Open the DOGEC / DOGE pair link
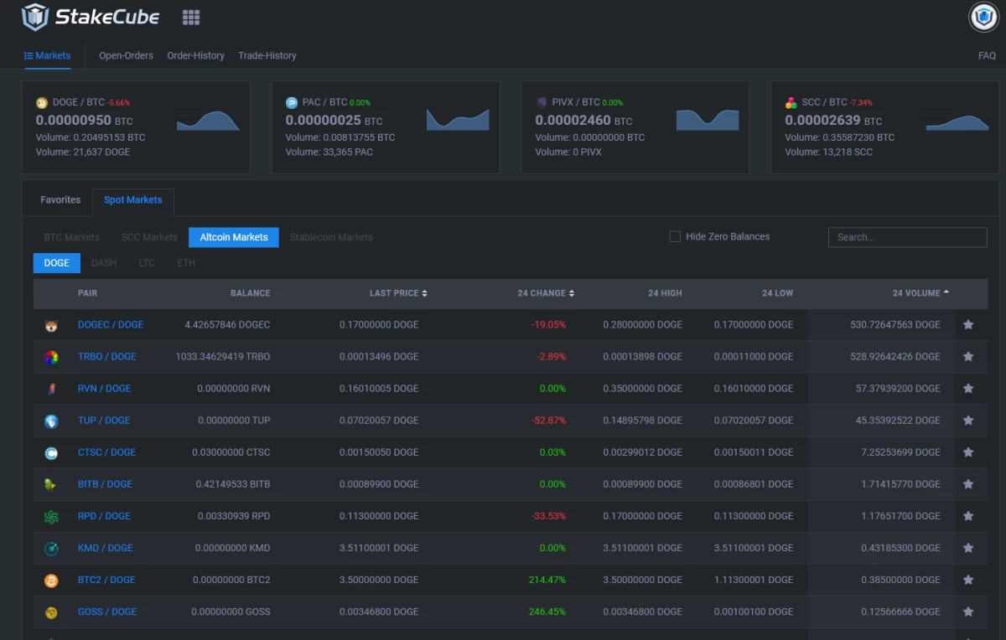The image size is (1006, 640). pos(111,324)
